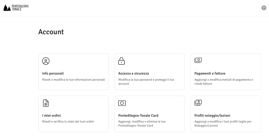269x138 pixels.
Task: Click 'Aggiungi, modifica o elimina' card description
Action: tap(142, 124)
